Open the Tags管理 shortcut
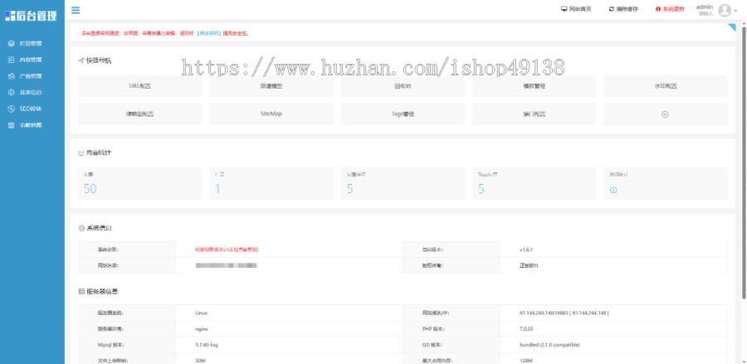 coord(403,114)
